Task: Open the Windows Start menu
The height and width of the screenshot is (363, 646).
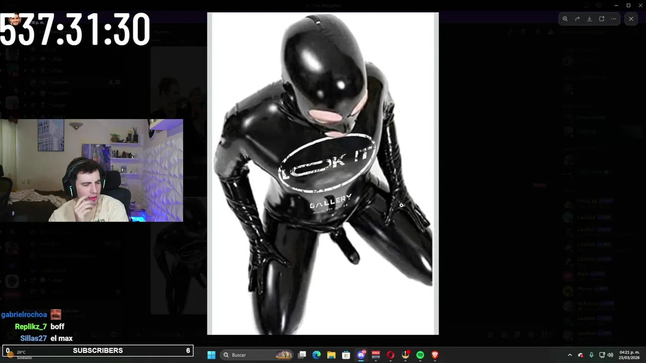Action: click(x=211, y=355)
